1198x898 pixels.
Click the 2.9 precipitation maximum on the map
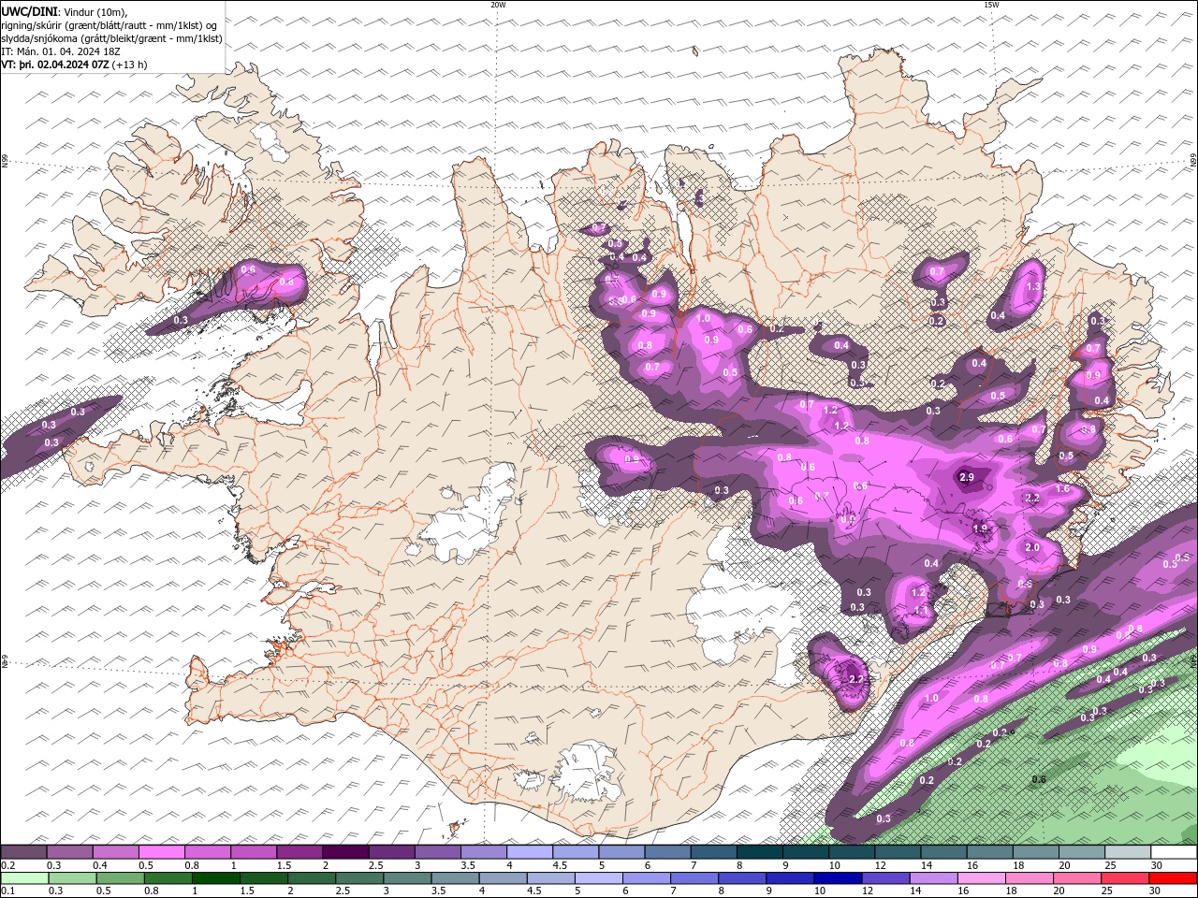pos(967,478)
